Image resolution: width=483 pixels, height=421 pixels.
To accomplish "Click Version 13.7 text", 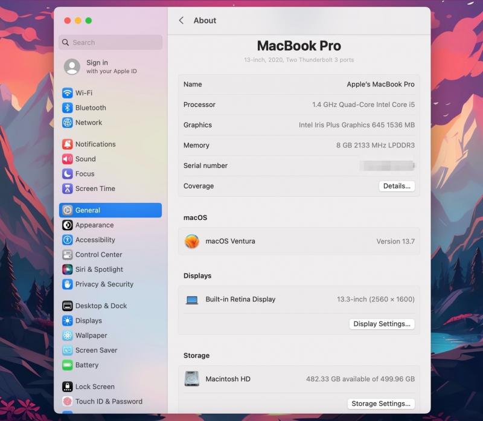I will [395, 242].
